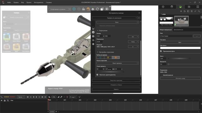Open the Справка menu
The image size is (202, 113).
(49, 3)
